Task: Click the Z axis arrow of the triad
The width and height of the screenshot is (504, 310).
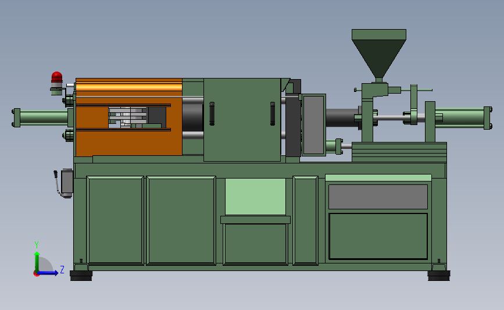Action: (x=48, y=273)
